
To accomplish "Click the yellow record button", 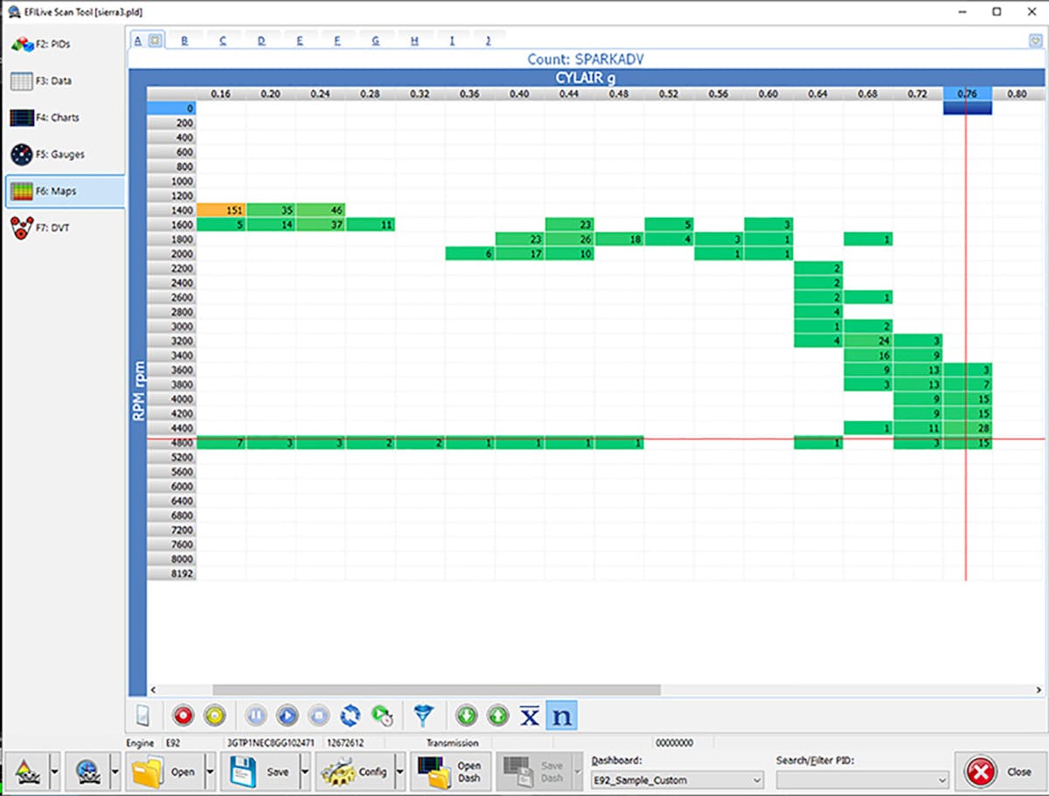I will coord(215,716).
